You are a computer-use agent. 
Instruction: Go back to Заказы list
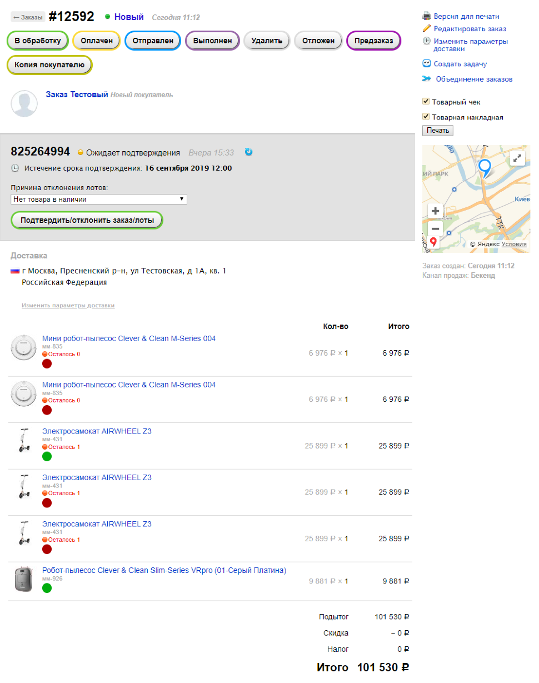tap(28, 17)
